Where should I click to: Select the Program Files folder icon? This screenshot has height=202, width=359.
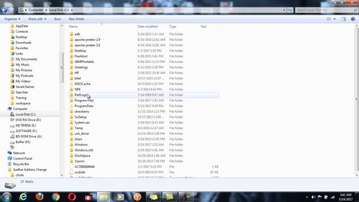pyautogui.click(x=71, y=100)
